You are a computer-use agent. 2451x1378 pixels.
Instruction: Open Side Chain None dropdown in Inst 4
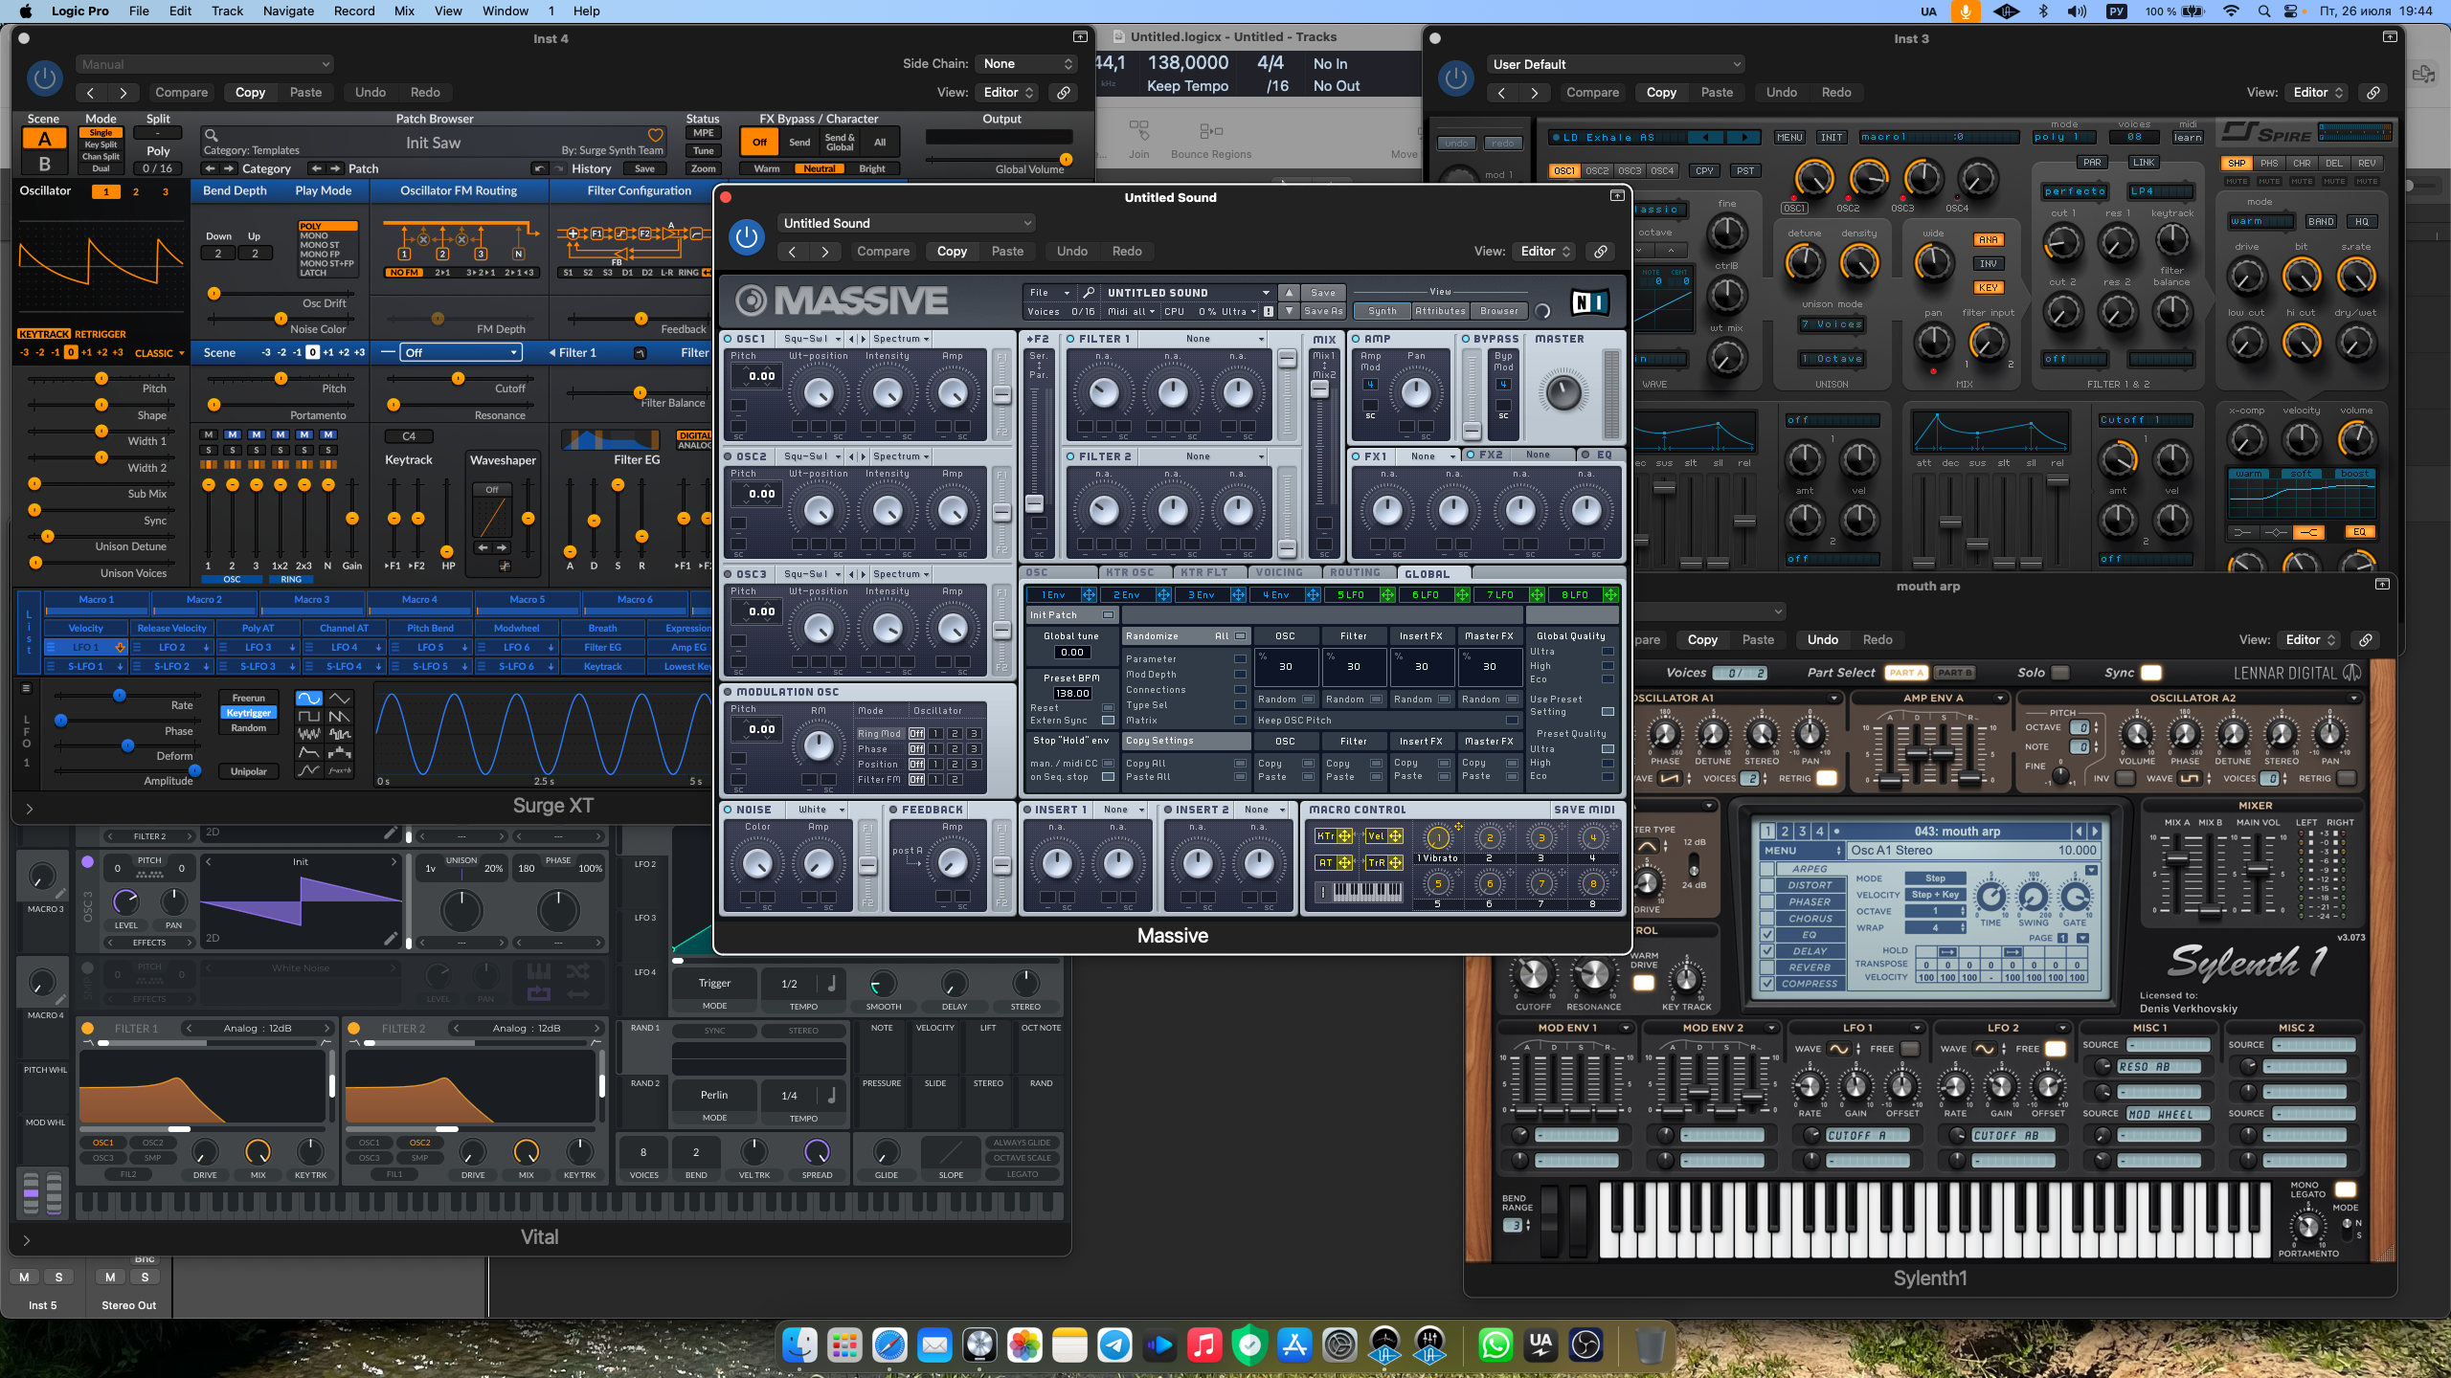(x=1026, y=64)
